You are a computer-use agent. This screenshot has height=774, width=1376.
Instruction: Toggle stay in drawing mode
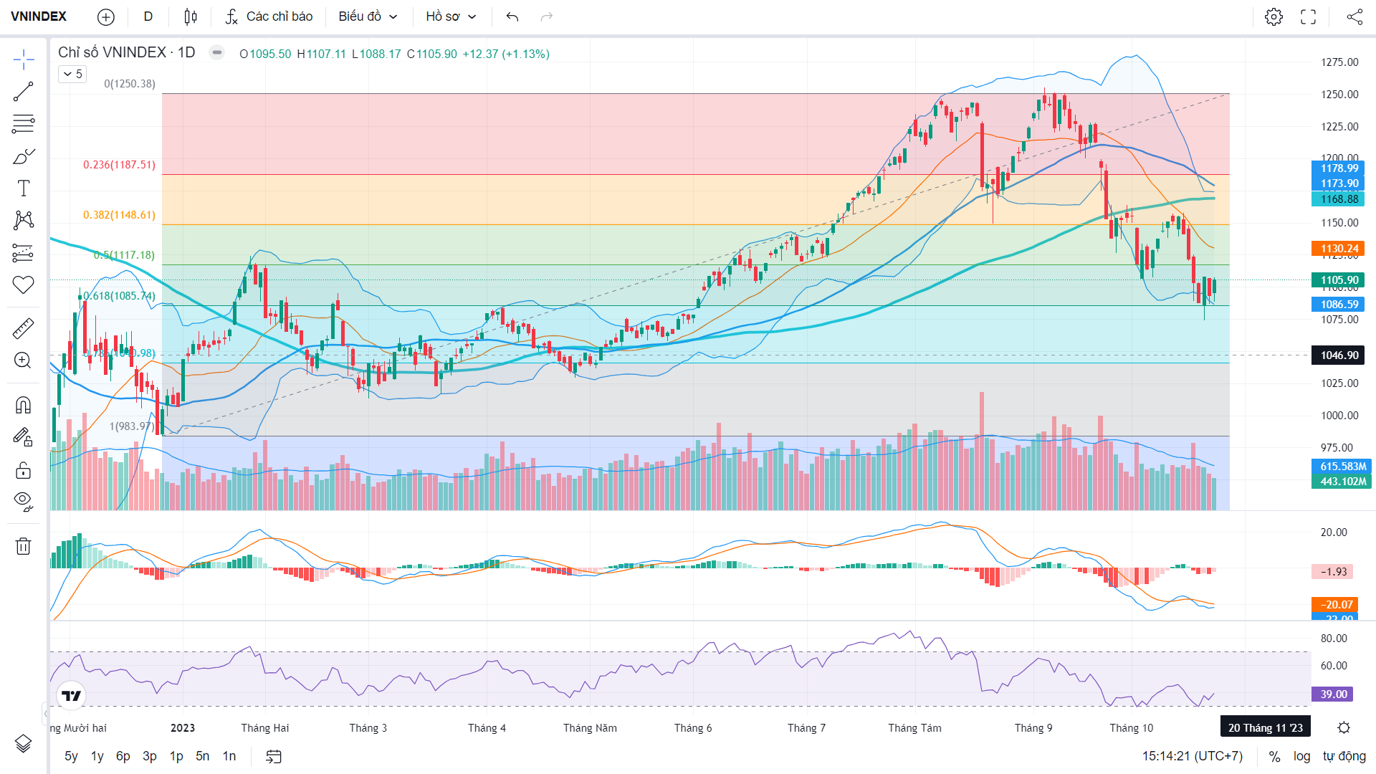[x=24, y=437]
